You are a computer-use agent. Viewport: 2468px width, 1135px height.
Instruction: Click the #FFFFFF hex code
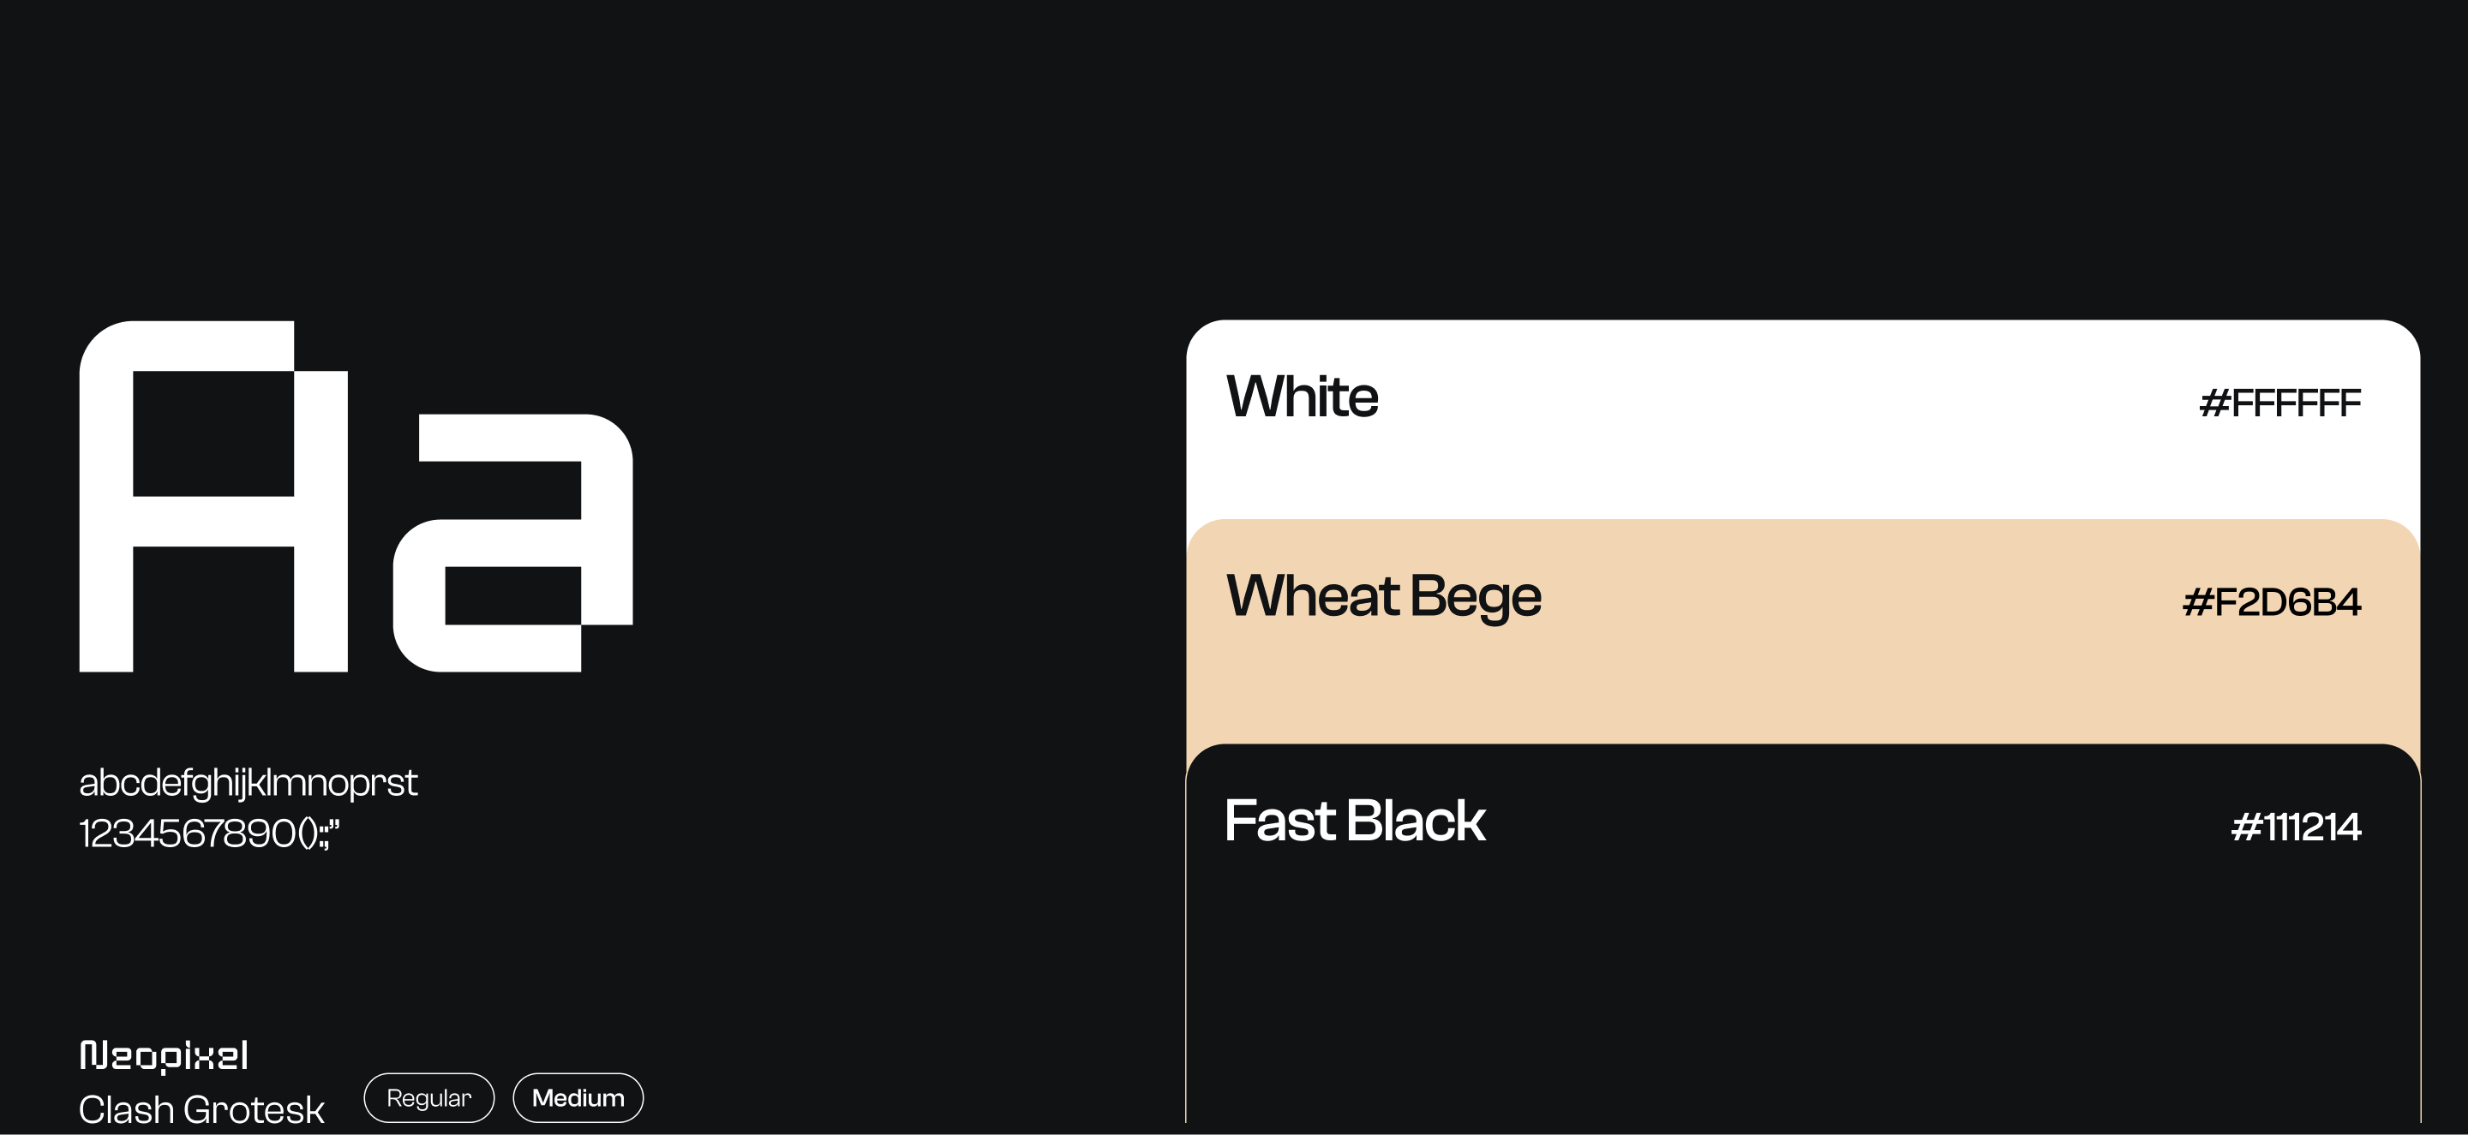(2279, 403)
